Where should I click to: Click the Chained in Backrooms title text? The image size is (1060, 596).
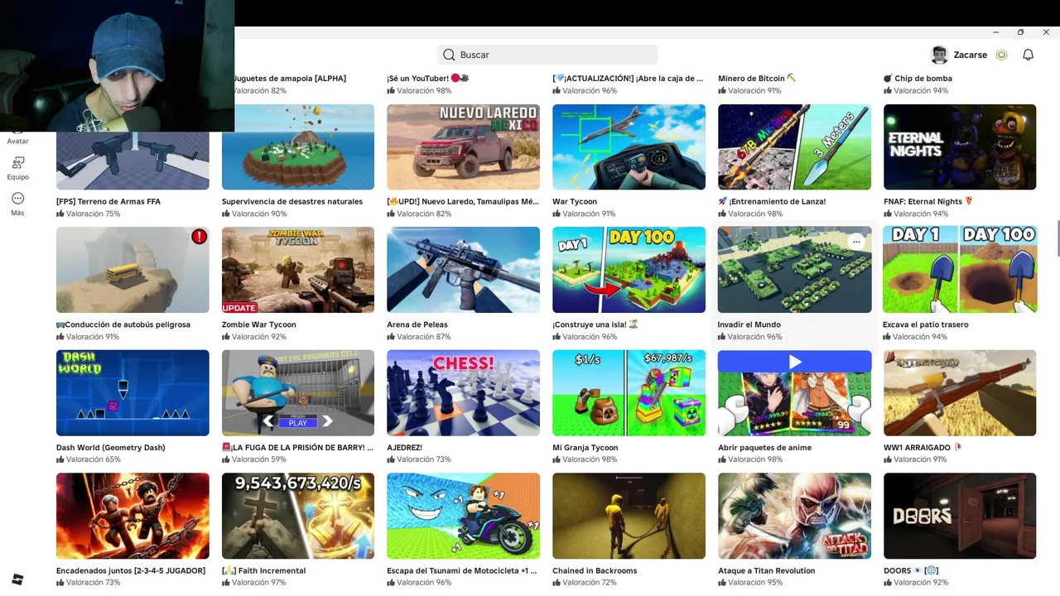[595, 571]
